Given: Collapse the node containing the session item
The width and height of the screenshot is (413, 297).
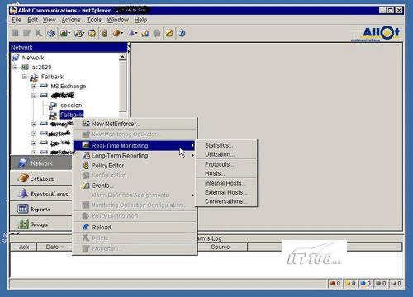Looking at the screenshot, I should pyautogui.click(x=34, y=96).
